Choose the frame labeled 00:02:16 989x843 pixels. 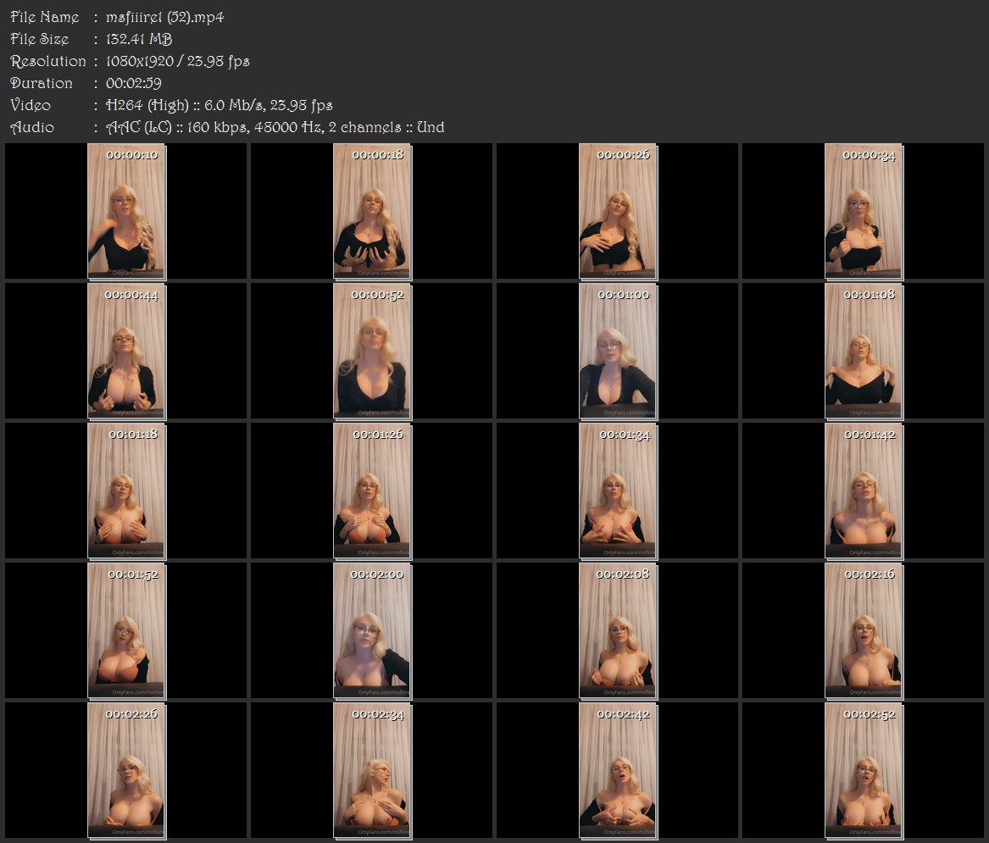tap(864, 631)
